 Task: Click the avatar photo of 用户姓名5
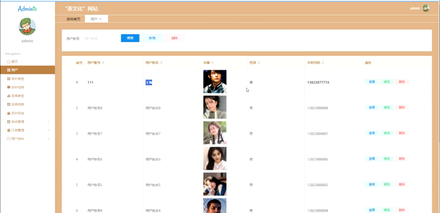click(215, 184)
